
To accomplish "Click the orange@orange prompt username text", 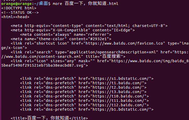I will click(16, 4).
